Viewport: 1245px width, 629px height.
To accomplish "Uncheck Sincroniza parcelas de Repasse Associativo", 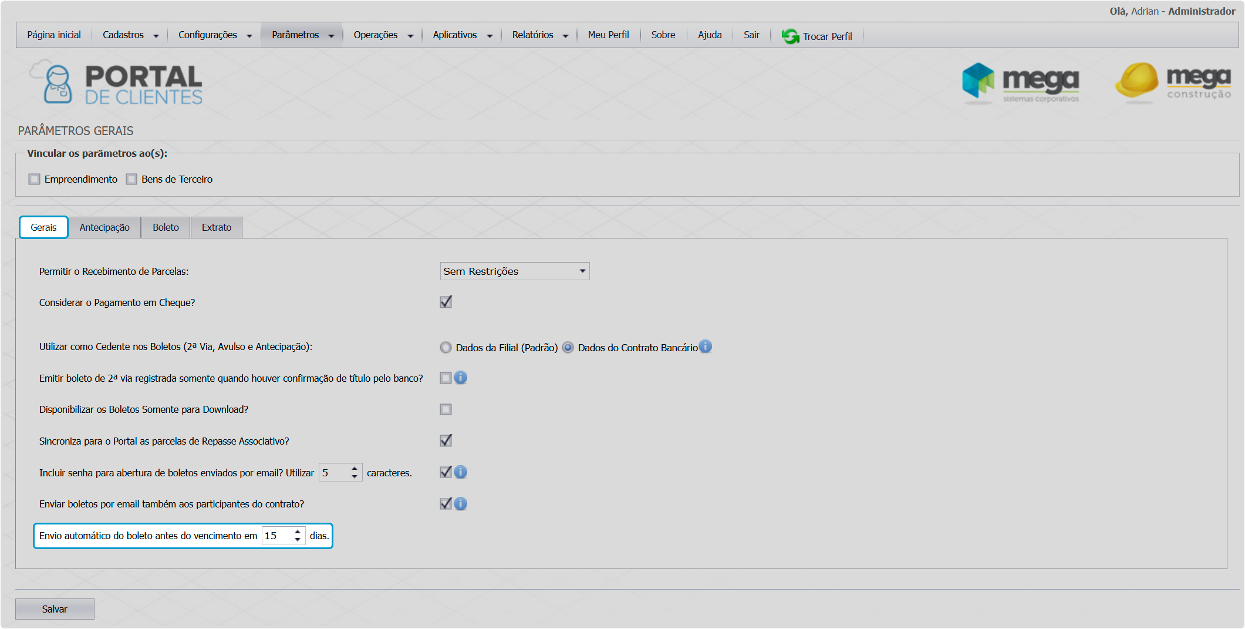I will pos(446,440).
